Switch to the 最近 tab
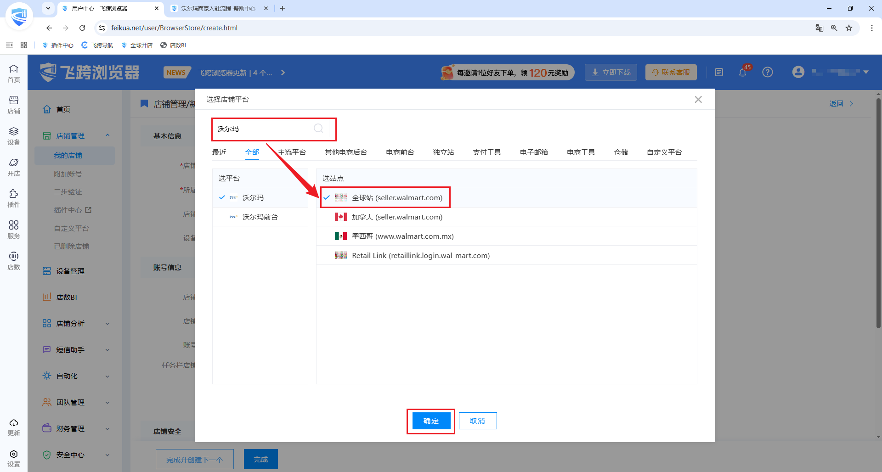Viewport: 882px width, 472px height. (219, 152)
